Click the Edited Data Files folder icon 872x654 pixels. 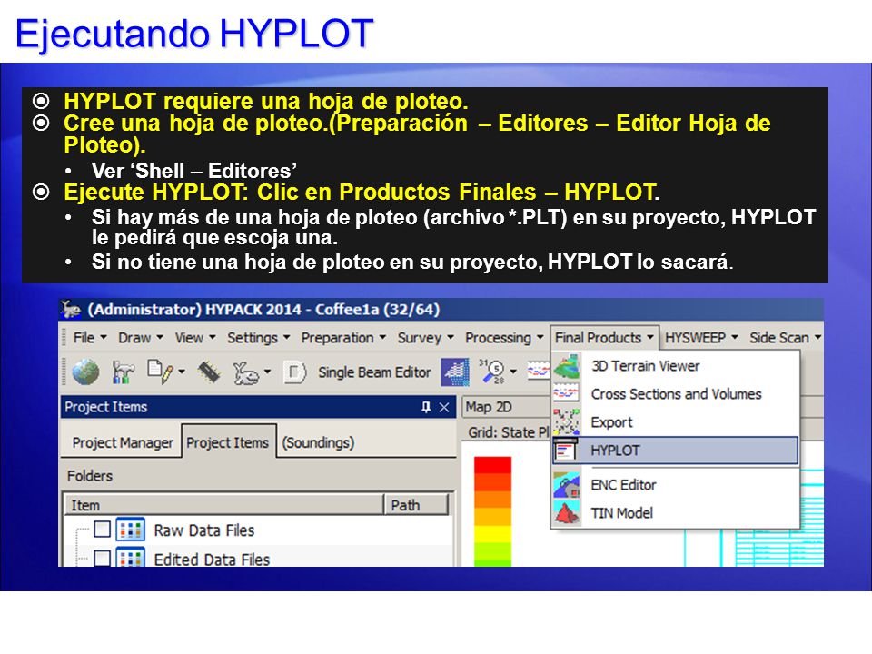coord(131,557)
